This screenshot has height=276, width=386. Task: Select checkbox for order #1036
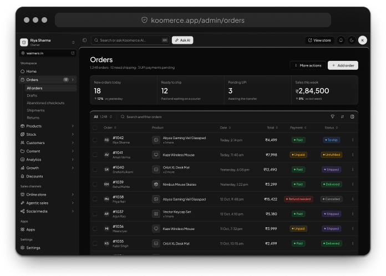[x=95, y=228]
